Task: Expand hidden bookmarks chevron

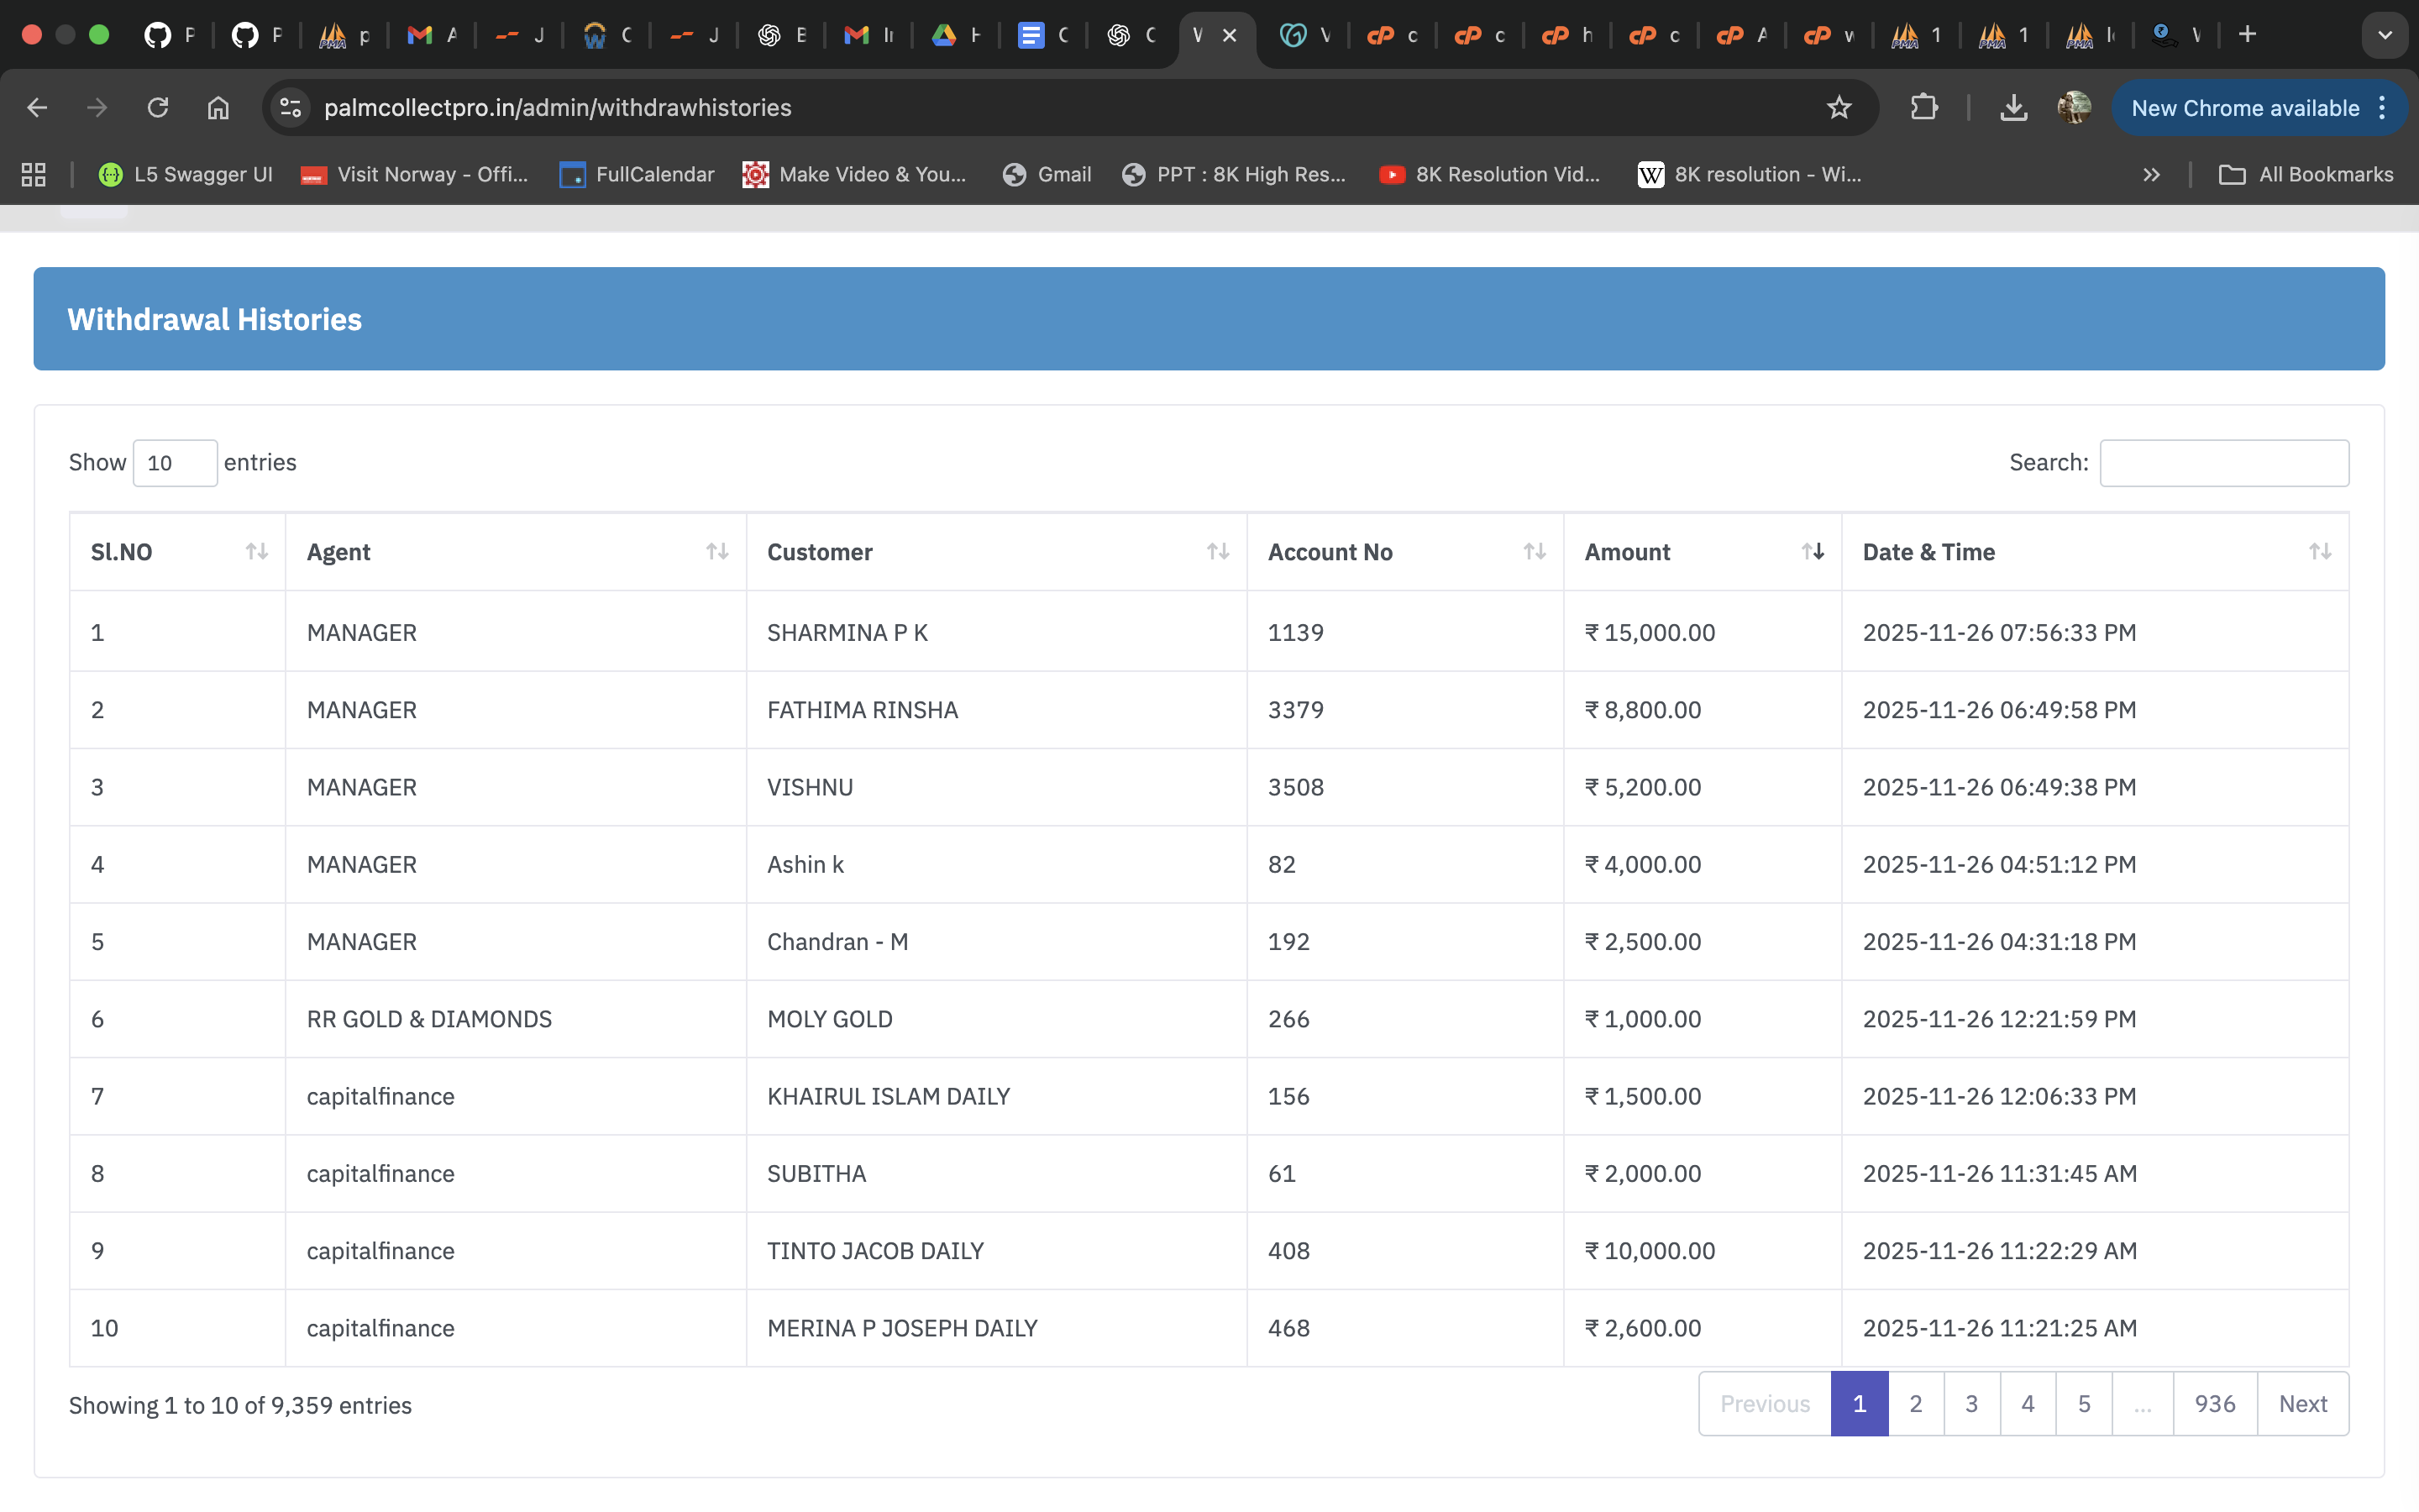Action: 2151,175
